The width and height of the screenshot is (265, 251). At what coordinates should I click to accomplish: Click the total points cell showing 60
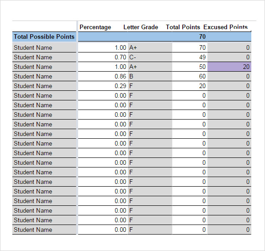[190, 76]
